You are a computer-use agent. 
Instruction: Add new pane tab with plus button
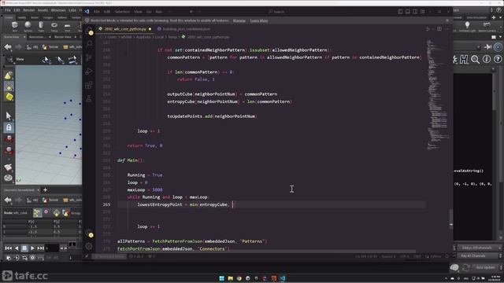(x=45, y=190)
